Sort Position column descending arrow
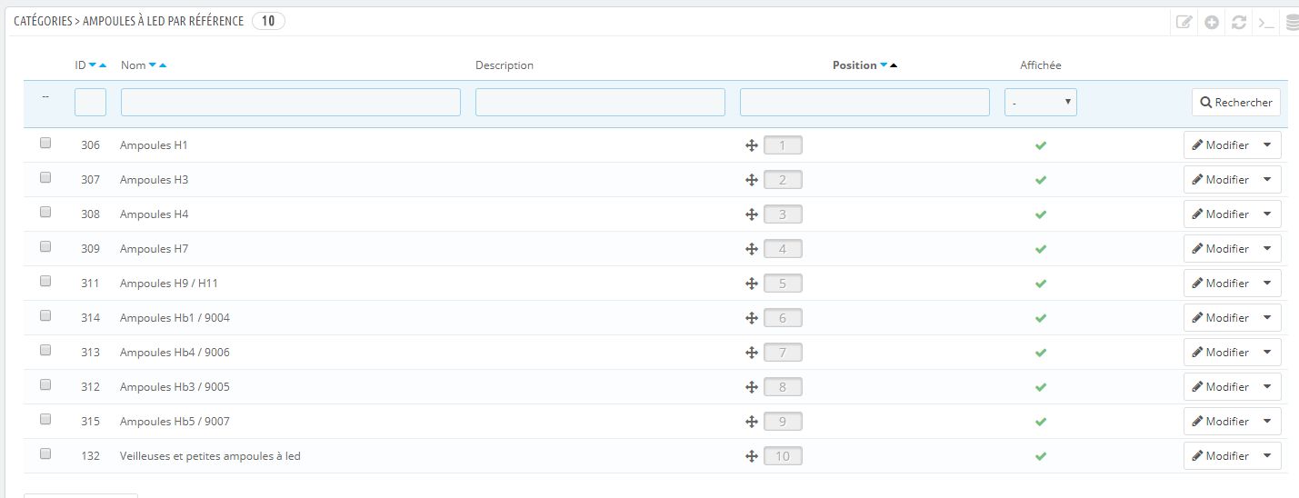1299x498 pixels. pyautogui.click(x=884, y=65)
